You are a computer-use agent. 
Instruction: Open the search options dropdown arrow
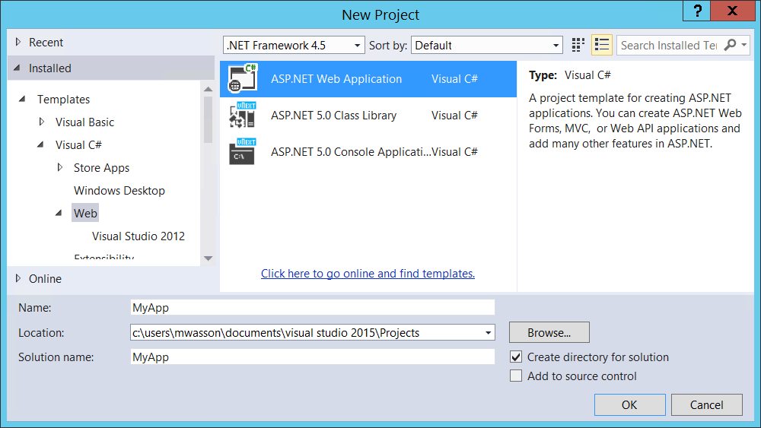(x=744, y=45)
